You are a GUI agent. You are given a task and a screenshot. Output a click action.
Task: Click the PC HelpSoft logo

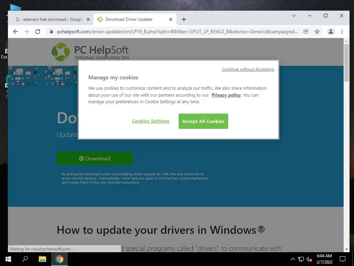click(x=90, y=52)
